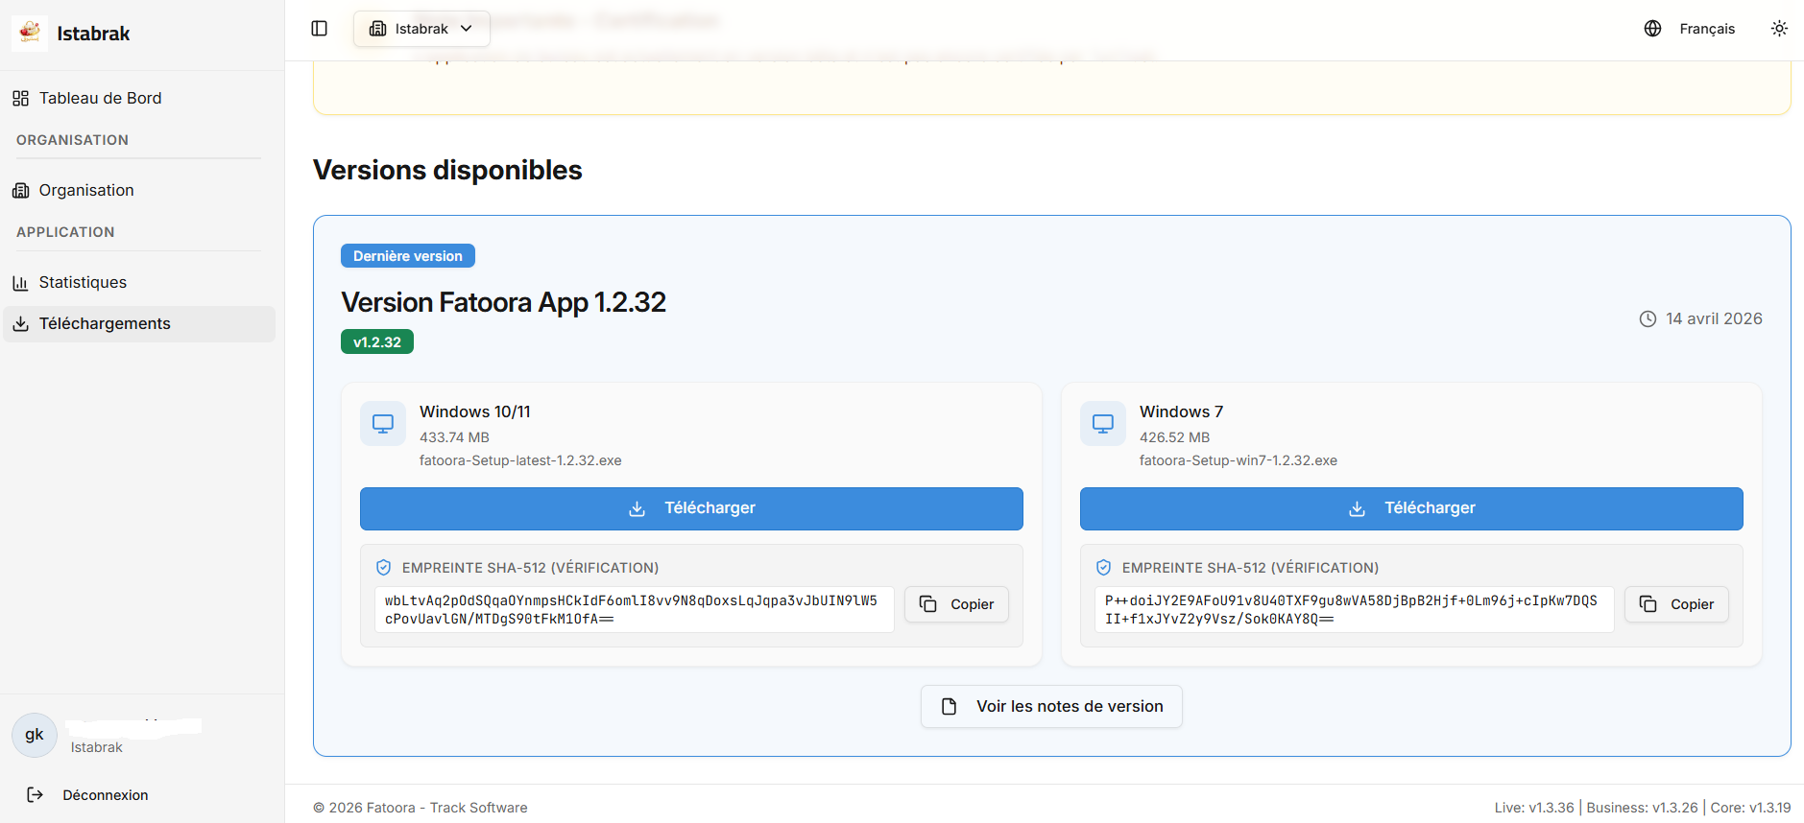Log out via Déconnexion

106,795
